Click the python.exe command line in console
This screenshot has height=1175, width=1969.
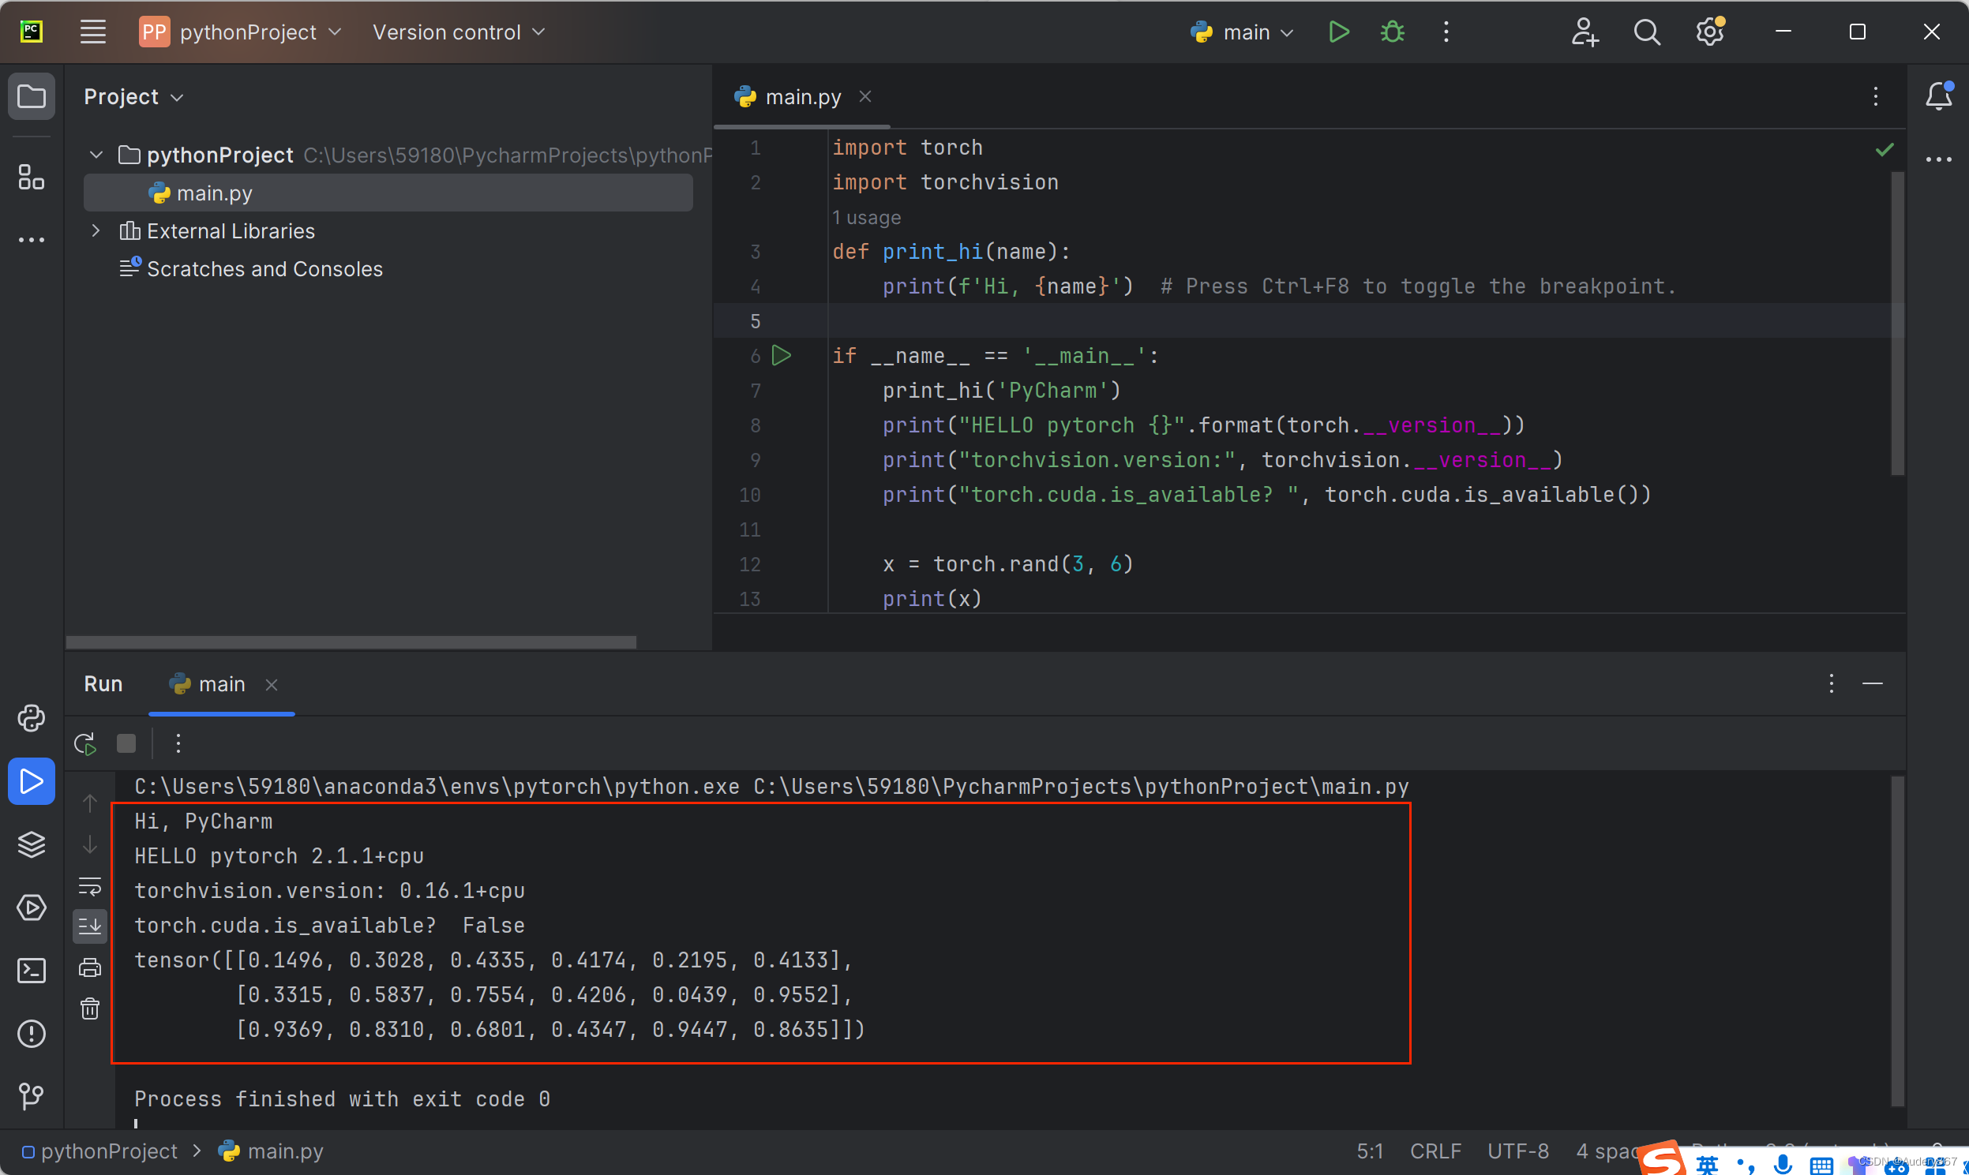(x=771, y=786)
